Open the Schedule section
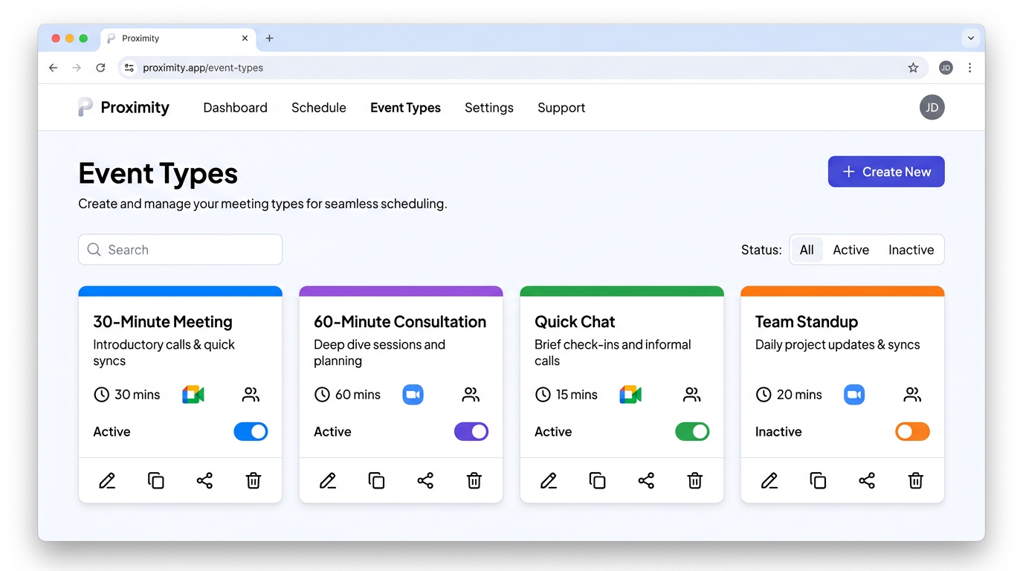 pyautogui.click(x=318, y=107)
